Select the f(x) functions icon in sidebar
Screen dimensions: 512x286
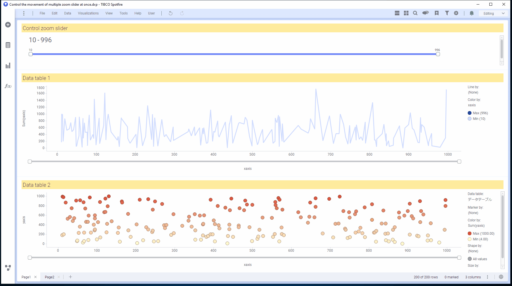8,86
